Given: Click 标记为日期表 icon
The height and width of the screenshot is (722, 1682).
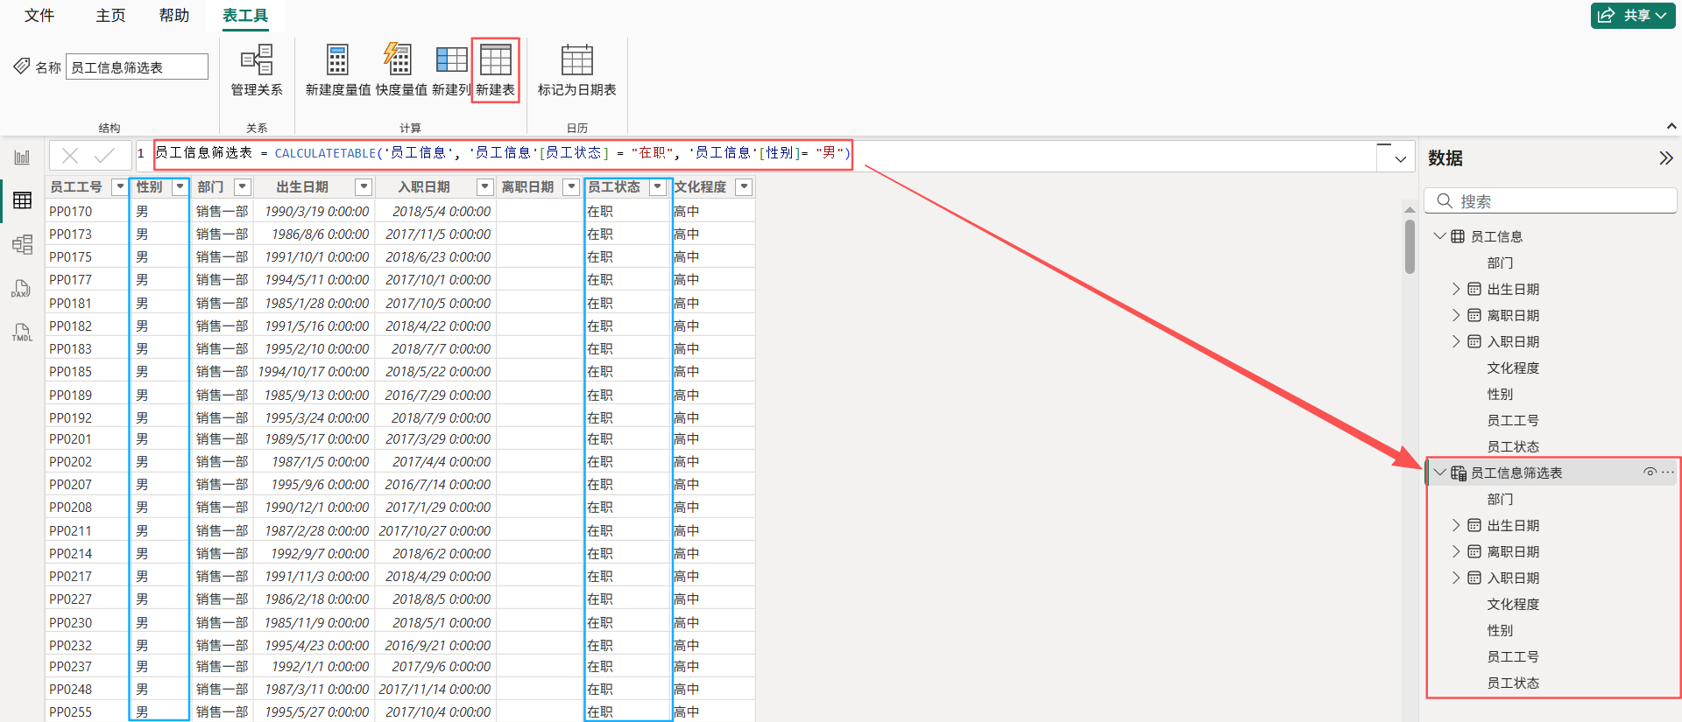Looking at the screenshot, I should pos(577,60).
